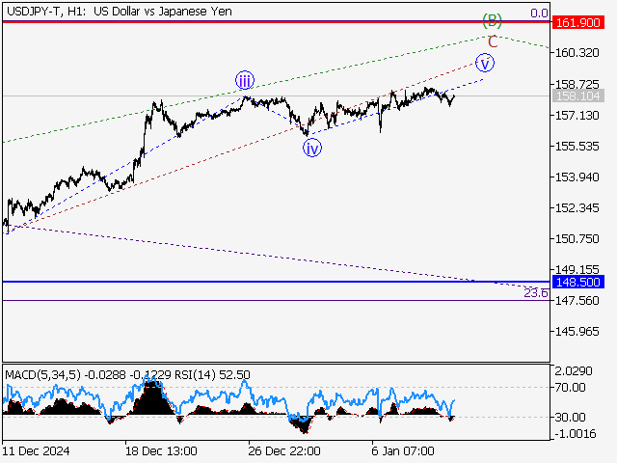617x463 pixels.
Task: Click the RSI(14) 52.50 readout
Action: 226,374
